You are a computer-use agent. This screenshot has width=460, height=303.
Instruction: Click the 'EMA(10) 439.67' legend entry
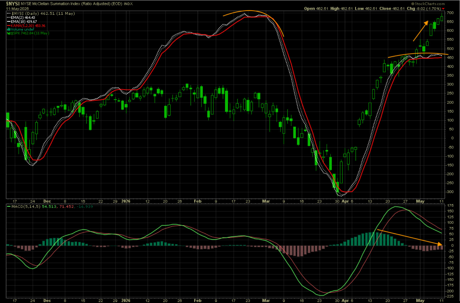(x=22, y=21)
